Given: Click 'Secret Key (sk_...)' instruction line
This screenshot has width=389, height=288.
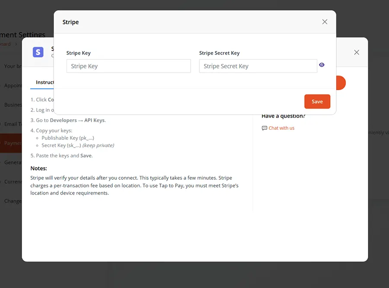Looking at the screenshot, I should [x=78, y=145].
